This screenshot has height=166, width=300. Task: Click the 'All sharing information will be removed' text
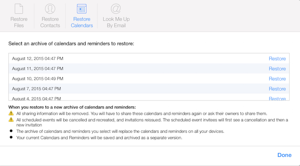(142, 114)
